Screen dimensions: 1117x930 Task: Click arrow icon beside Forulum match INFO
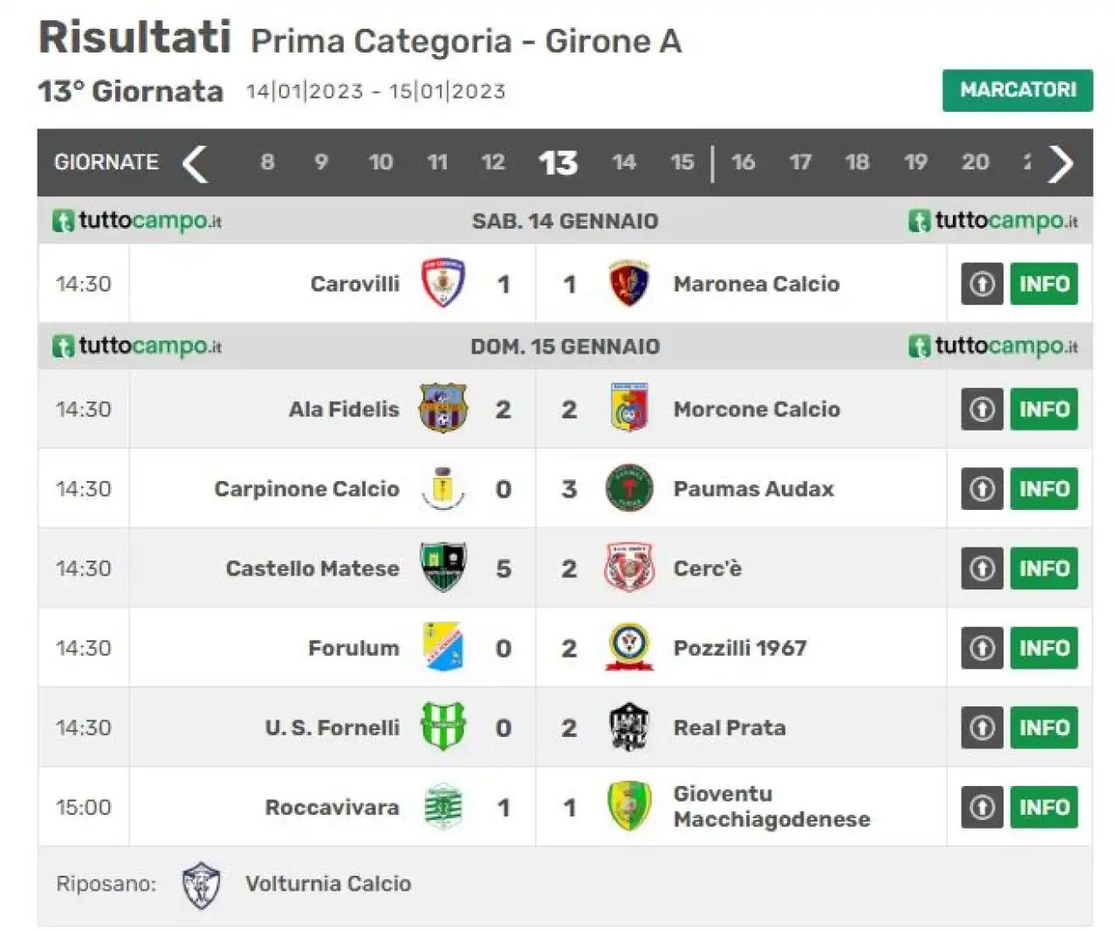click(x=983, y=648)
